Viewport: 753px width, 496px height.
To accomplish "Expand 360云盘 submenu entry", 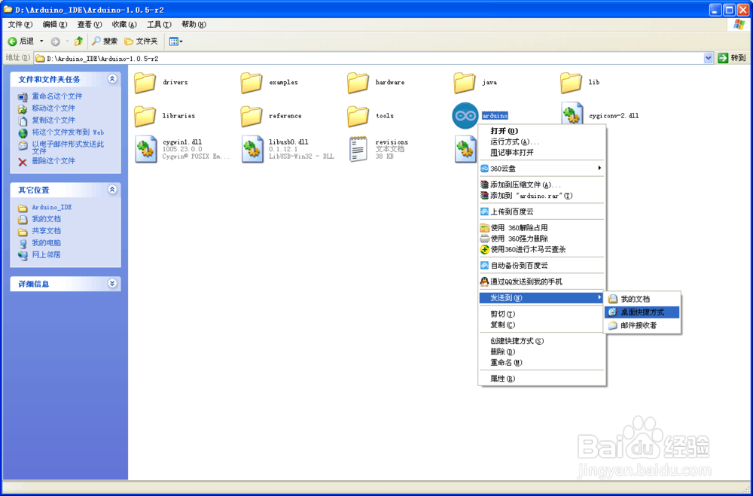I will (541, 169).
